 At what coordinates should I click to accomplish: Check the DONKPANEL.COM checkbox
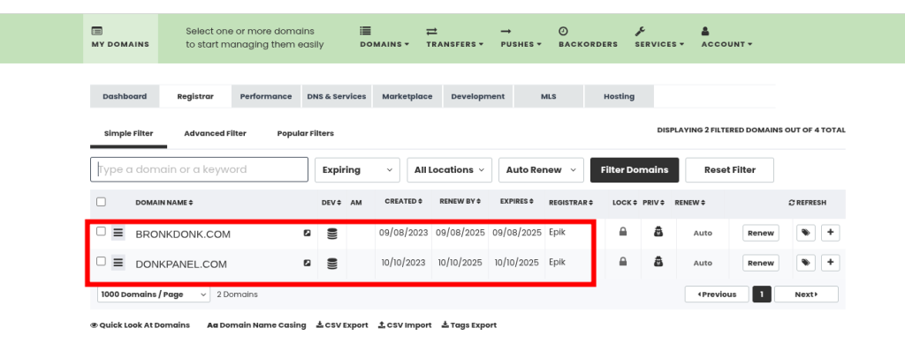(x=101, y=261)
